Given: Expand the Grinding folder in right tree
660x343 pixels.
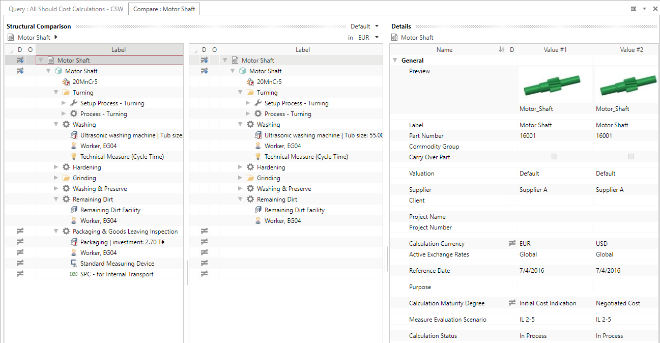Looking at the screenshot, I should [x=241, y=178].
